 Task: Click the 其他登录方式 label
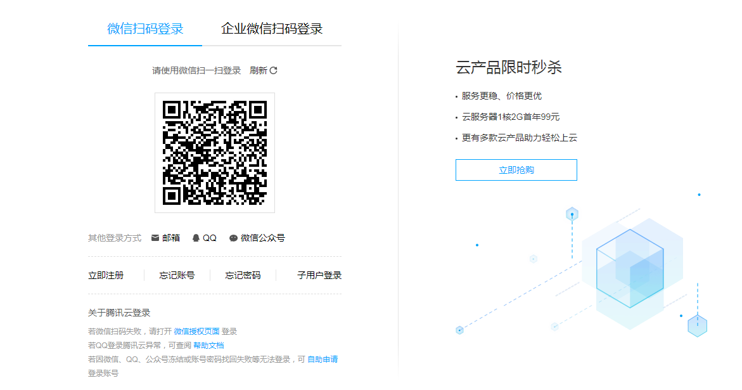coord(115,238)
